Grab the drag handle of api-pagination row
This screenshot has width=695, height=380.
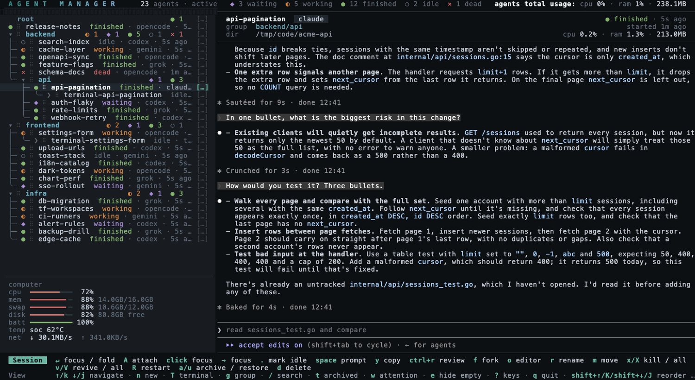point(44,87)
